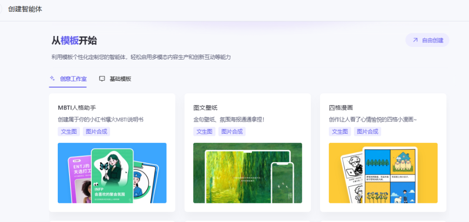The image size is (469, 222).
Task: Click the chat bubble icon beside 基础模板
Action: click(102, 79)
